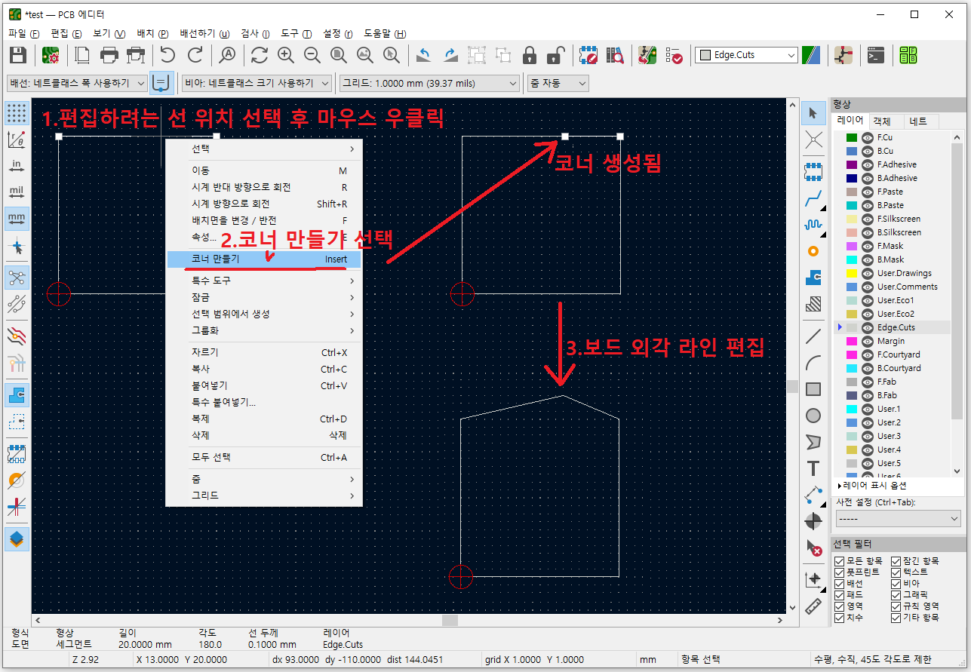Choose 이동 in context menu

pos(264,170)
